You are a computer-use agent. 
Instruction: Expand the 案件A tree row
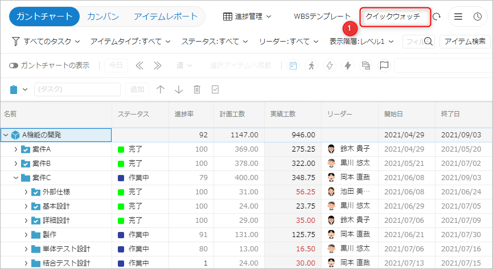pos(16,149)
